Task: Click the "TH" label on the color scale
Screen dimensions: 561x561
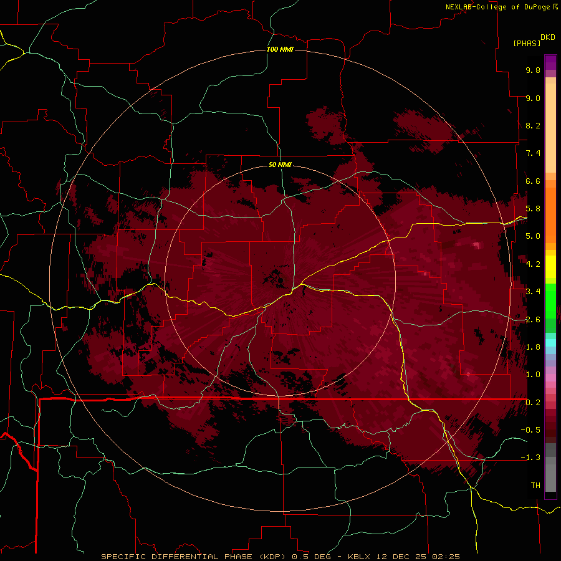Action: [x=535, y=486]
